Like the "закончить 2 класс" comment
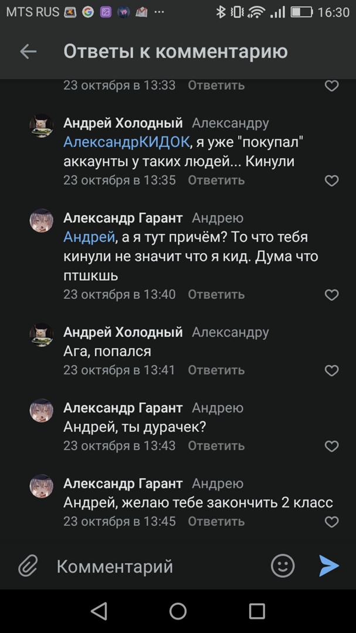The height and width of the screenshot is (633, 356). tap(331, 522)
